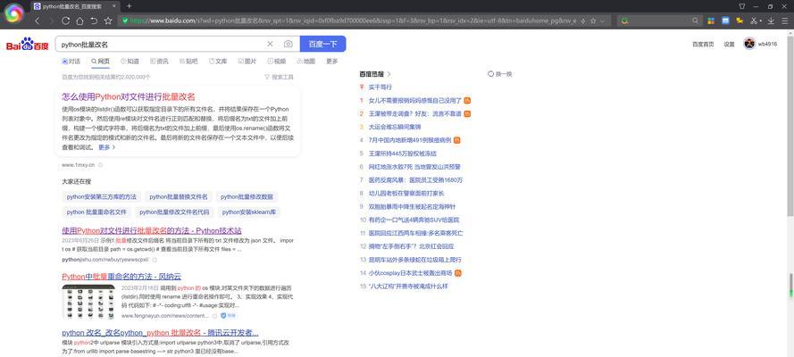Click the lightning mode icon in address bar
Screen dimensions: 794x357
pyautogui.click(x=583, y=21)
